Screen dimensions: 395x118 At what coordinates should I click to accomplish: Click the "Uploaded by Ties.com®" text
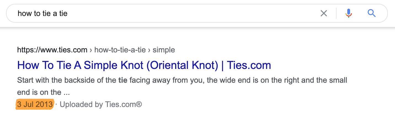pos(101,104)
